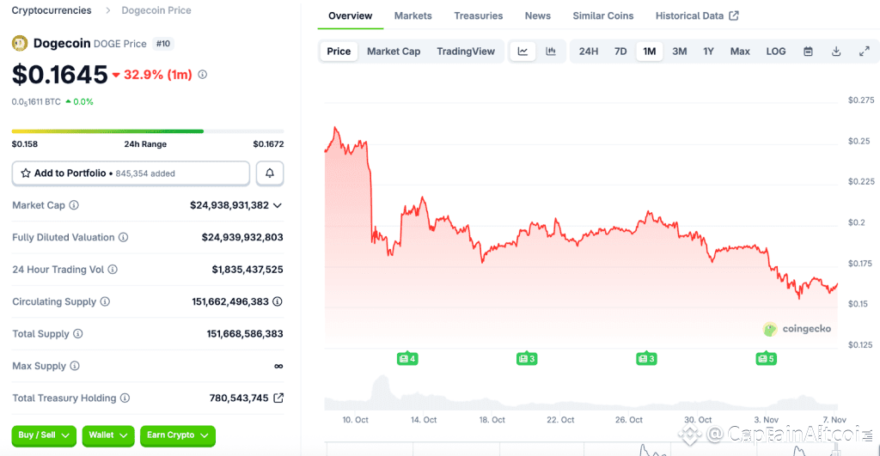This screenshot has width=880, height=456.
Task: Open the calendar date range picker
Action: [808, 52]
